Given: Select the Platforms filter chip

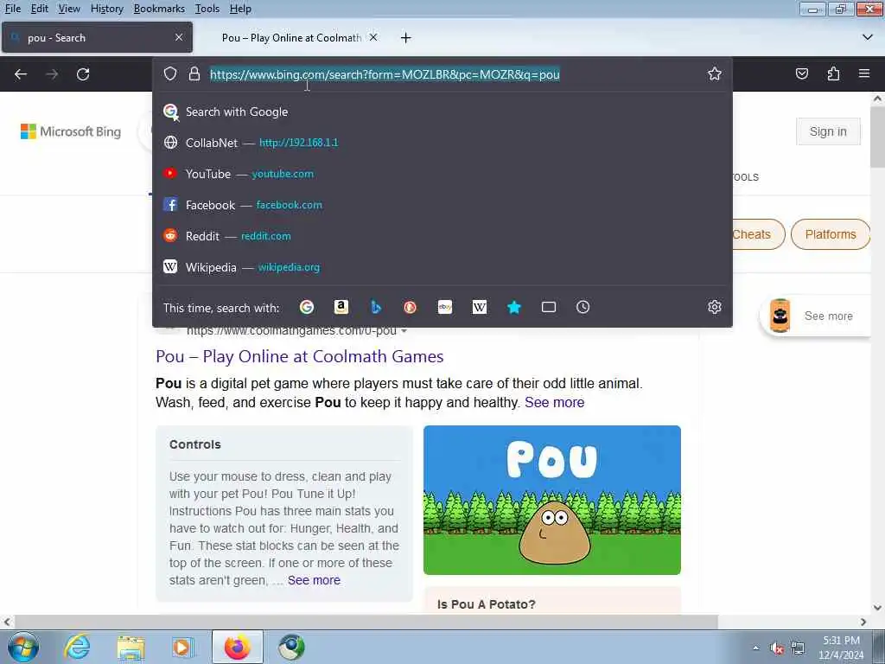Looking at the screenshot, I should [831, 234].
